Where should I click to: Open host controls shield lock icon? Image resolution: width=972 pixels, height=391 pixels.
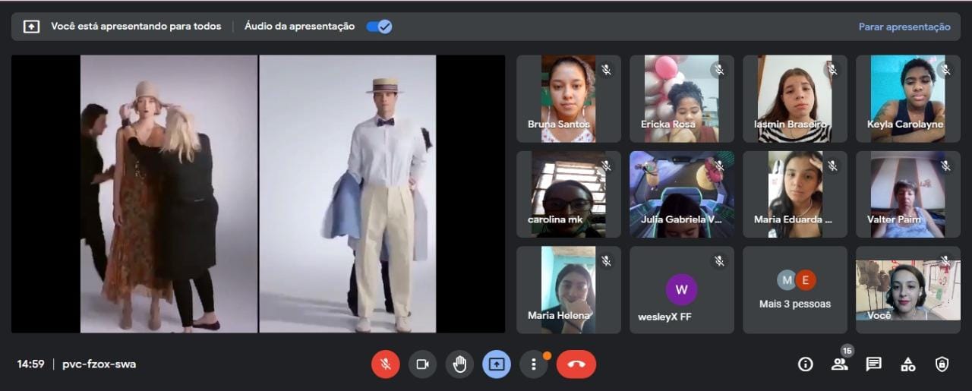(942, 364)
